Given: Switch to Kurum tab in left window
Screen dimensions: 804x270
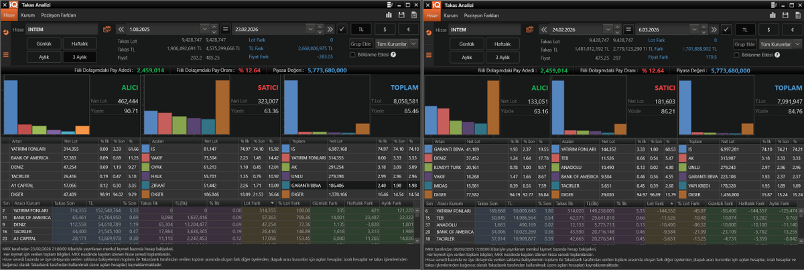Looking at the screenshot, I should click(27, 14).
